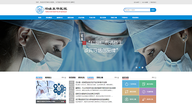The image size is (192, 104).
Task: Open the 门诊时间 clock tile
Action: 130,84
